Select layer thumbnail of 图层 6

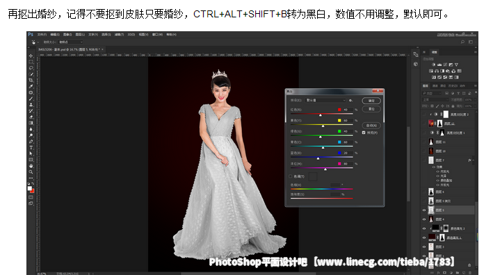(x=431, y=192)
